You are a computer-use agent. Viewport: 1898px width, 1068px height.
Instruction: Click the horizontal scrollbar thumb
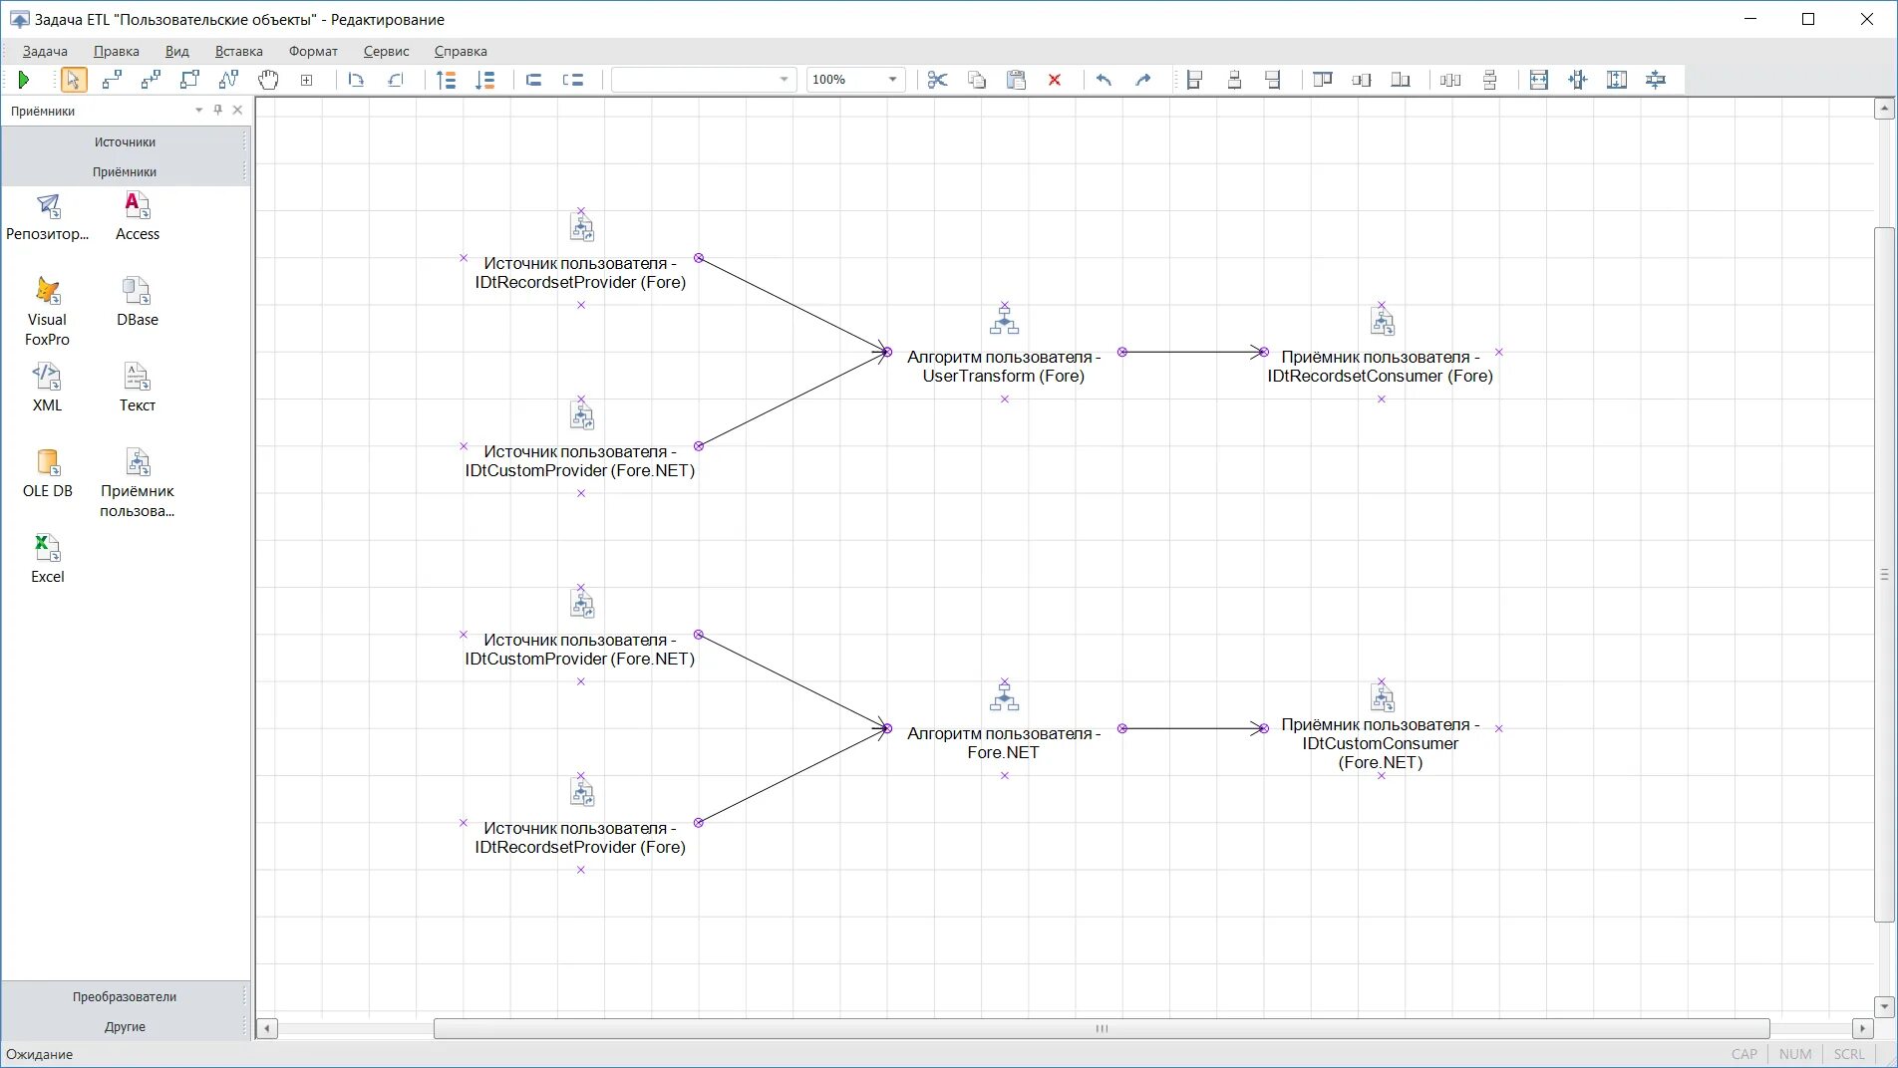coord(1102,1028)
